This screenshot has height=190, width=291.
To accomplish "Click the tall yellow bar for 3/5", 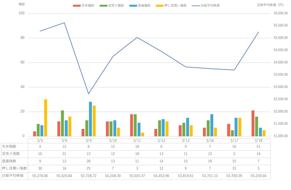I will click(x=45, y=118).
